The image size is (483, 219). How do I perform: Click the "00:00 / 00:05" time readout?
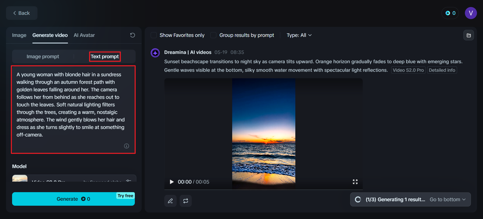coord(193,182)
